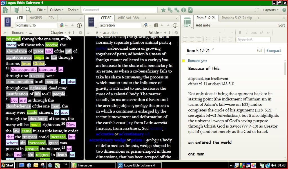Show table of contents in LEB panel

click(x=5, y=32)
